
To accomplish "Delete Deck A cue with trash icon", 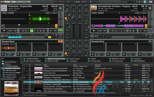I will pyautogui.click(x=56, y=35).
